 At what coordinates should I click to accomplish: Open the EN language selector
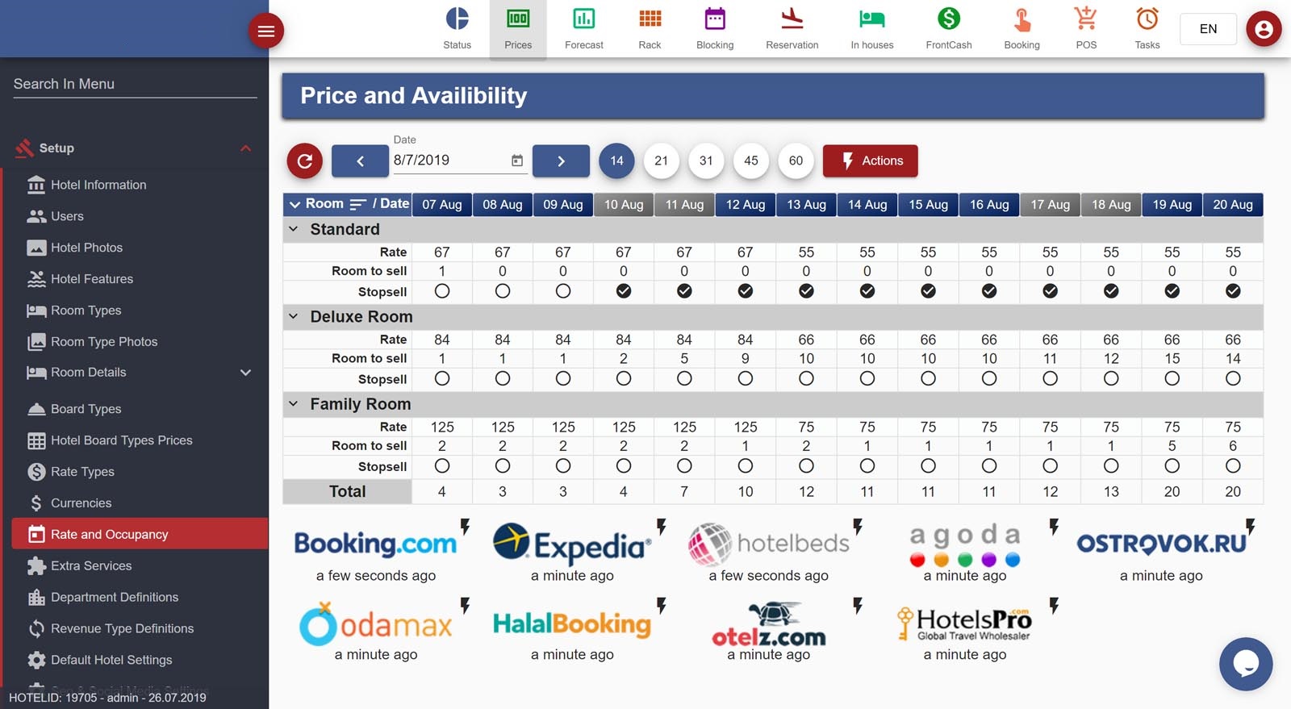(x=1208, y=29)
